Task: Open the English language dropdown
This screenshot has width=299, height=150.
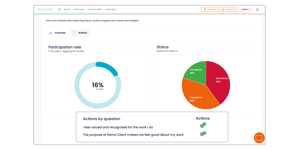Action: pyautogui.click(x=246, y=9)
